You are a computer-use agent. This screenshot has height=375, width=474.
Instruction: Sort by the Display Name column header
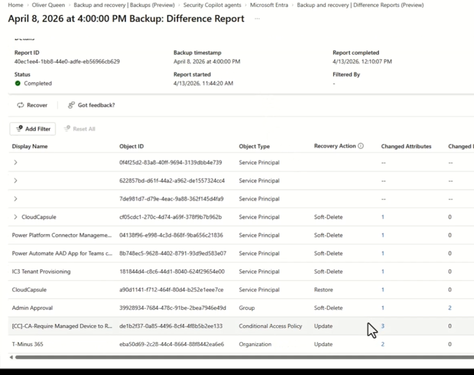click(x=30, y=146)
